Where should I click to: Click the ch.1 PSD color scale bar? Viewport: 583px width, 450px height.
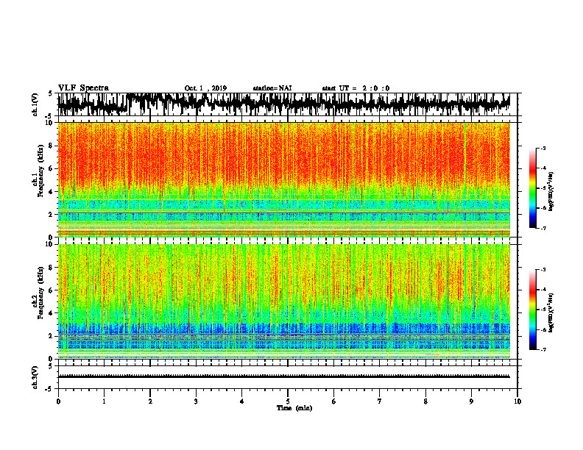(532, 188)
